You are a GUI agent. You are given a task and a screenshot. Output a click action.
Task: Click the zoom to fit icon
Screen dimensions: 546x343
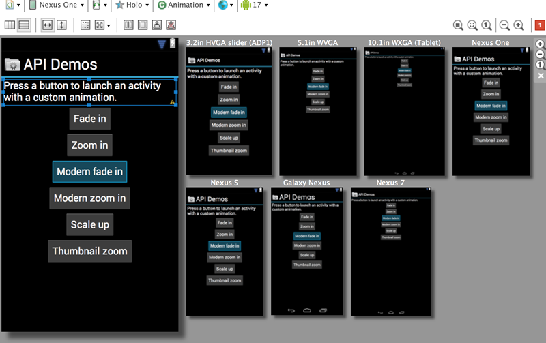(472, 25)
